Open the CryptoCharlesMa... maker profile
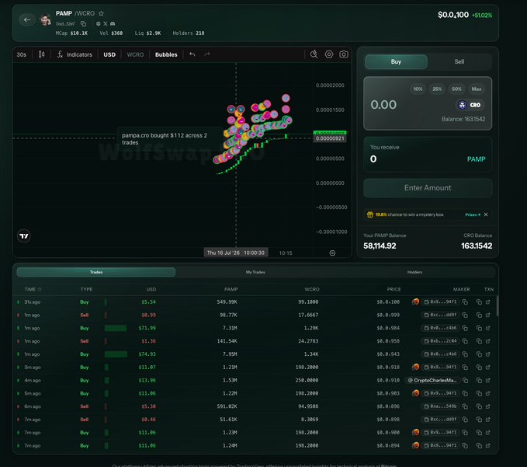527x467 pixels. (432, 381)
